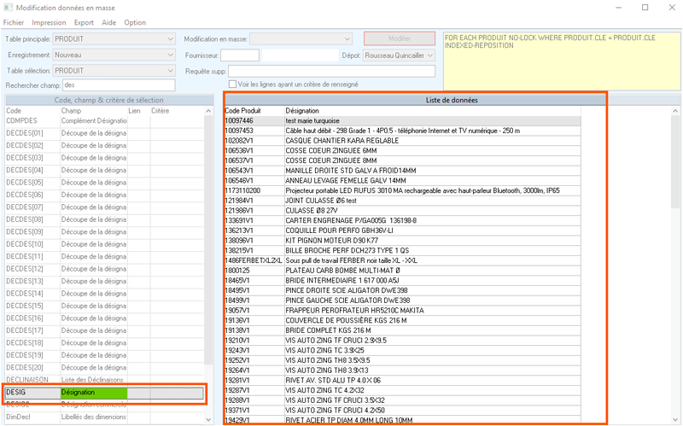Image resolution: width=683 pixels, height=426 pixels.
Task: Select RIVET AV. STD ALU TP row
Action: click(x=402, y=380)
